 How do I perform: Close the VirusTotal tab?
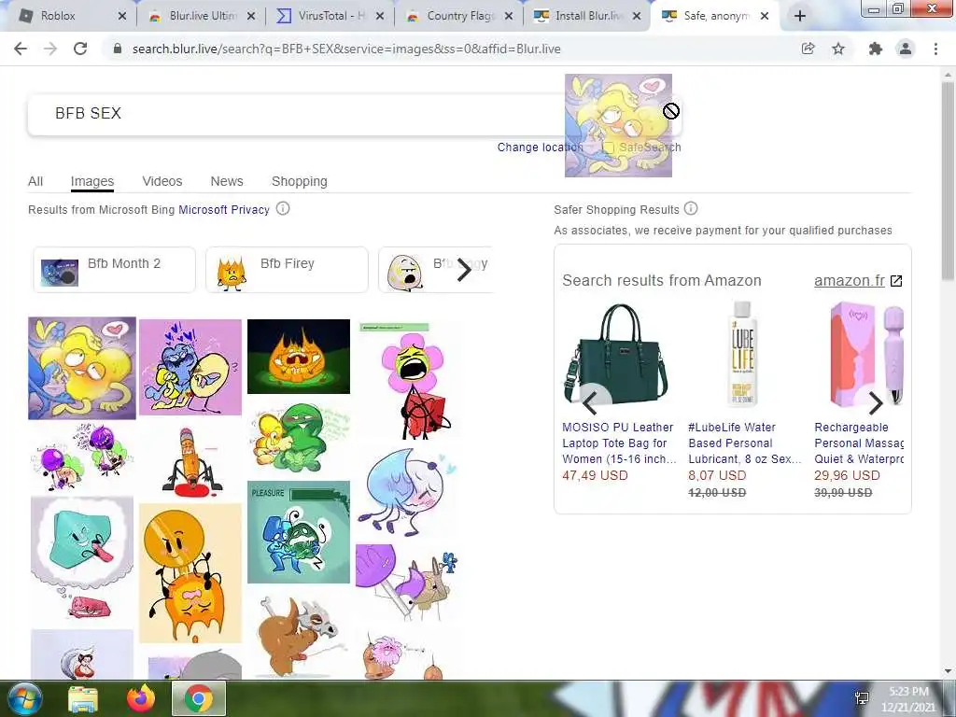tap(380, 17)
